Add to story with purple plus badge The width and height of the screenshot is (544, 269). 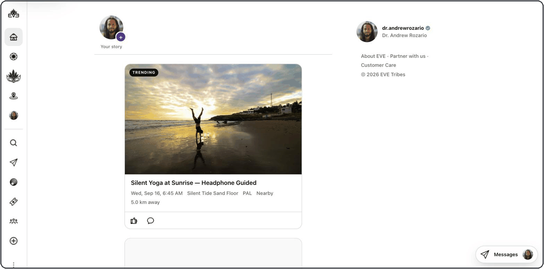(x=121, y=37)
